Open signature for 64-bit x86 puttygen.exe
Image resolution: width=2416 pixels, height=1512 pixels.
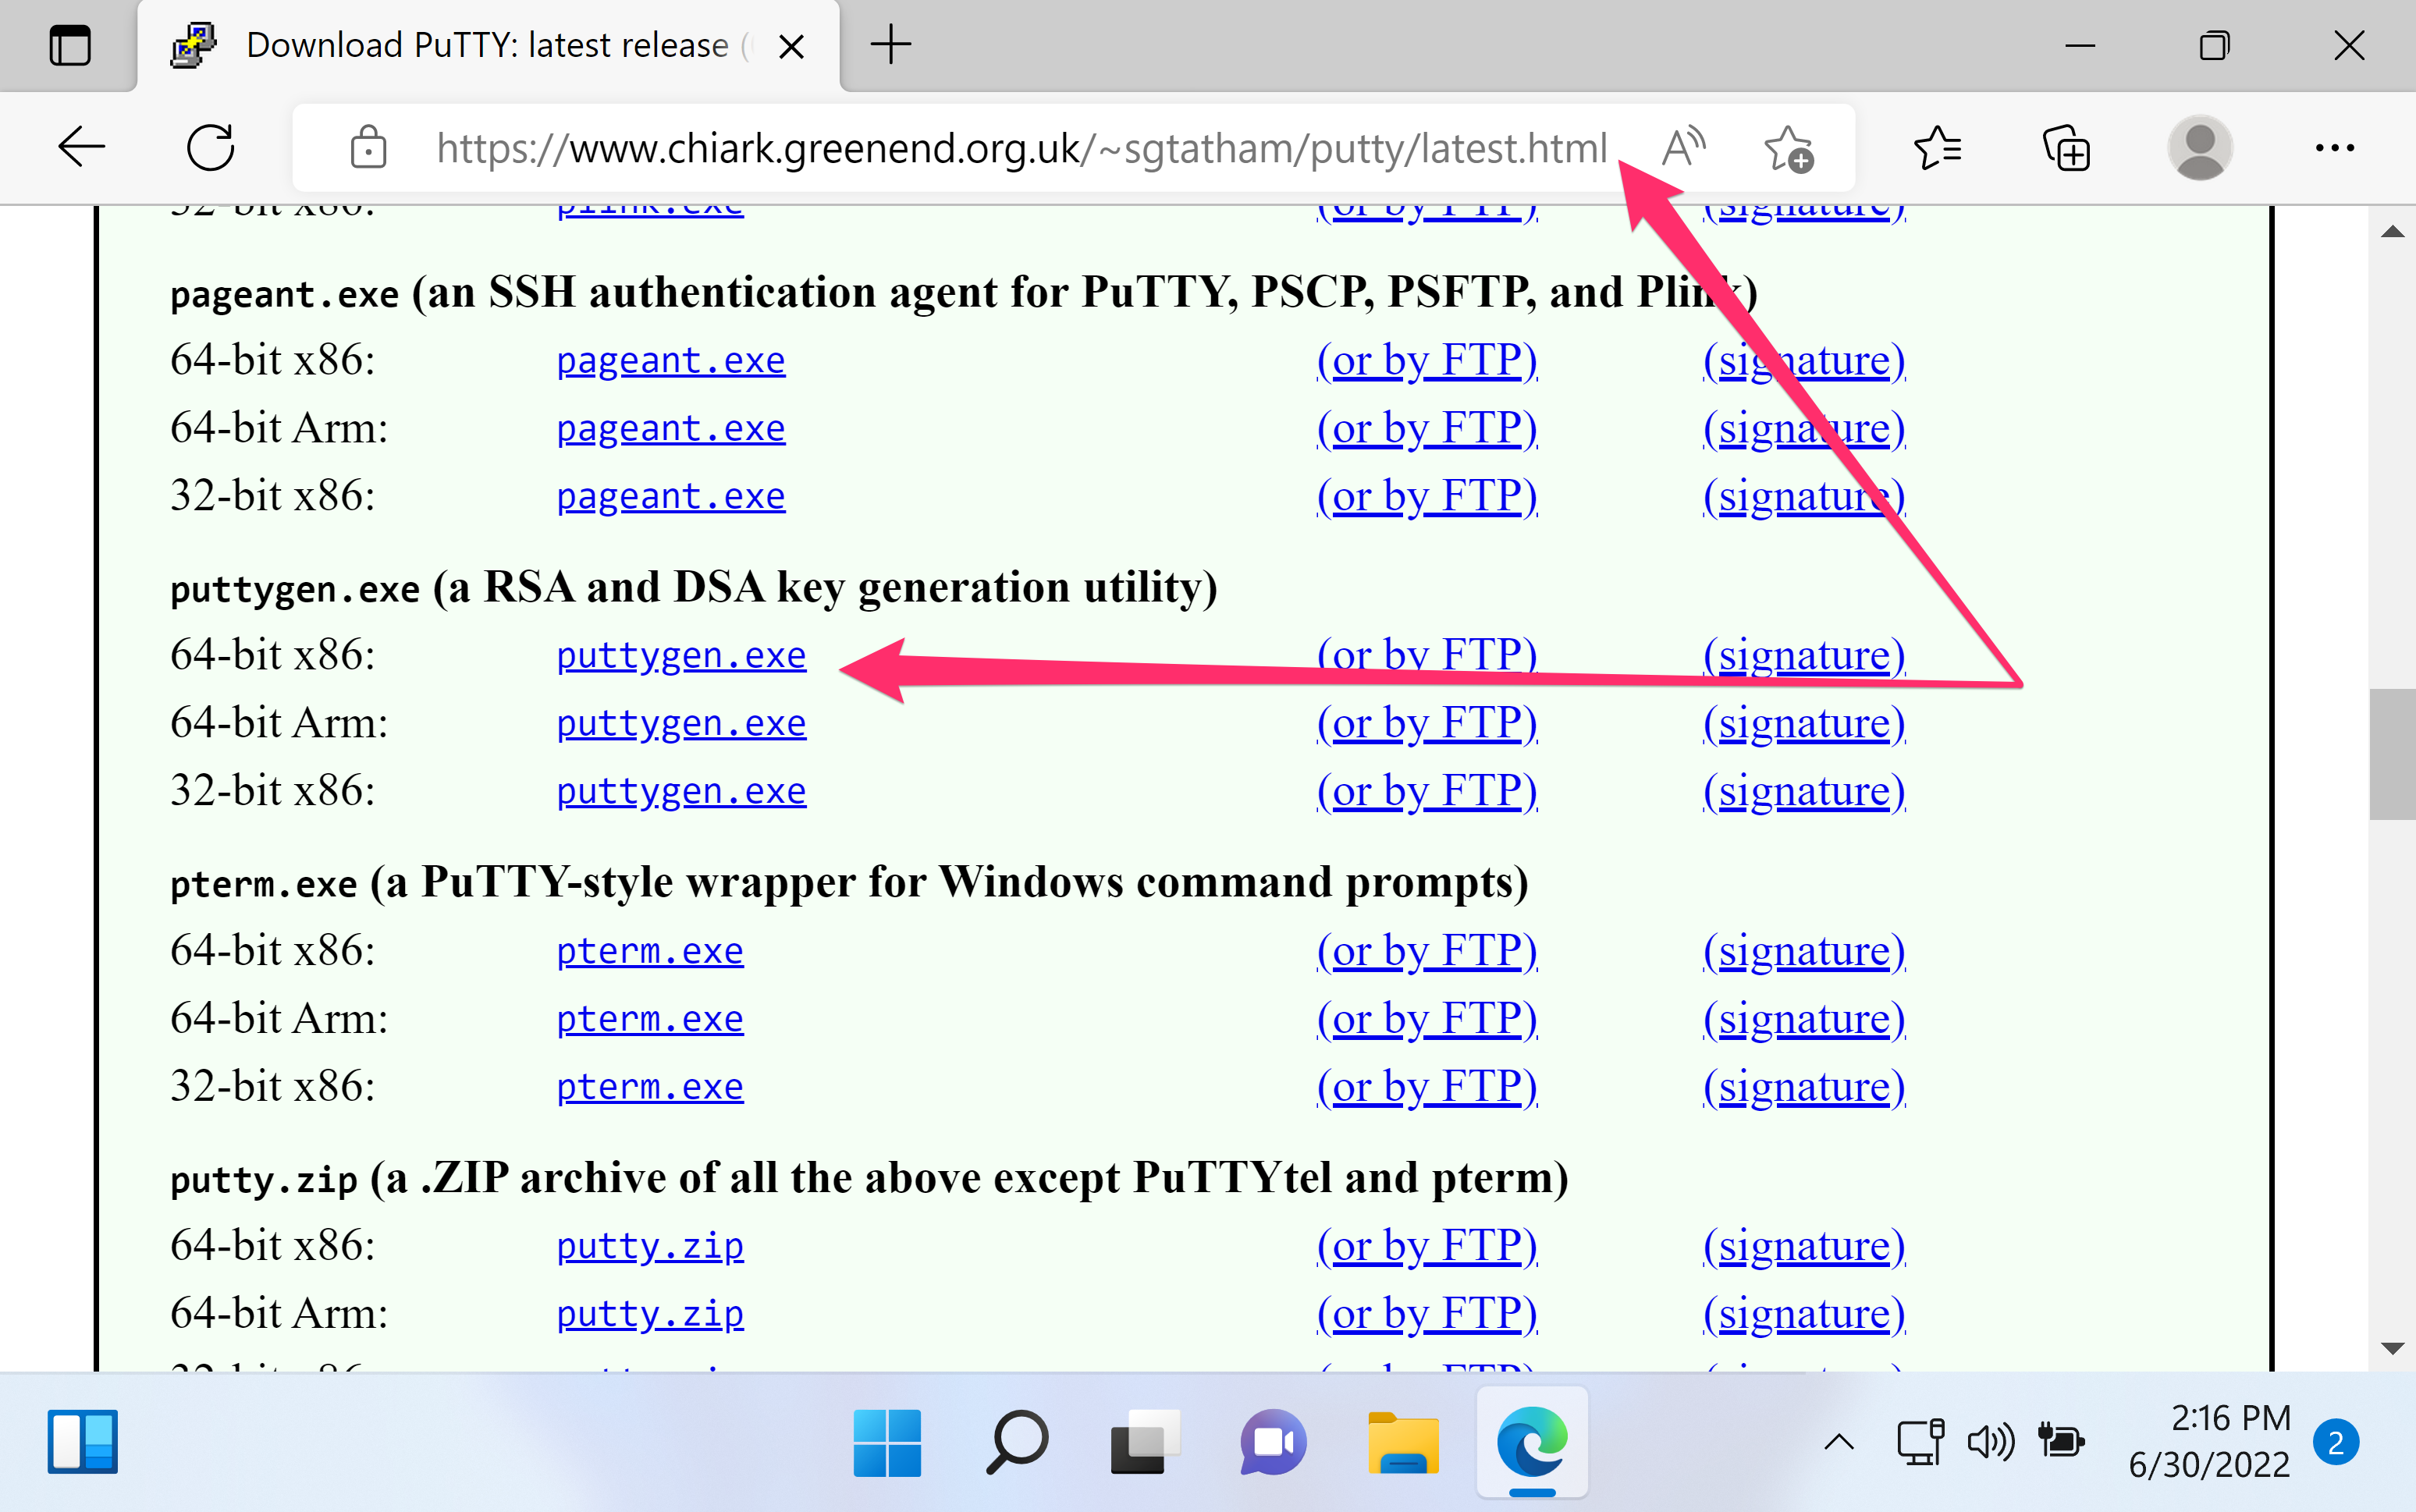point(1804,655)
